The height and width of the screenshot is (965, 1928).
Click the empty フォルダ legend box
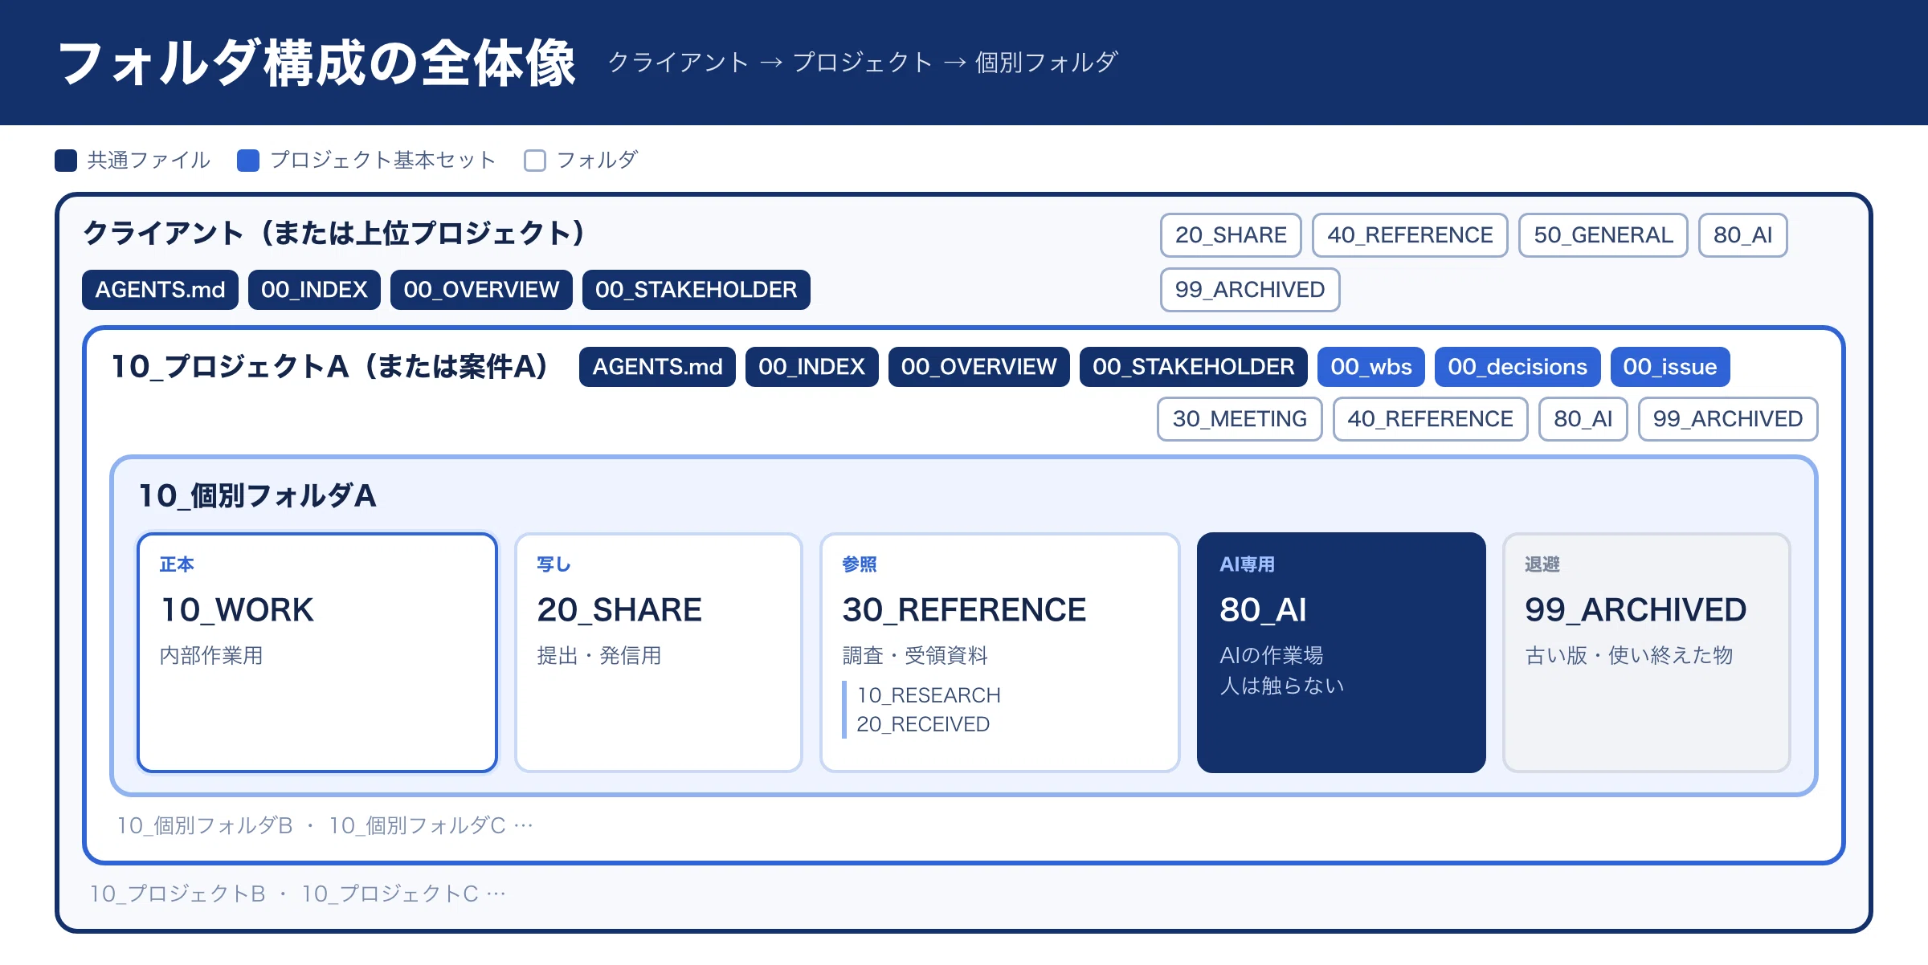(x=535, y=161)
